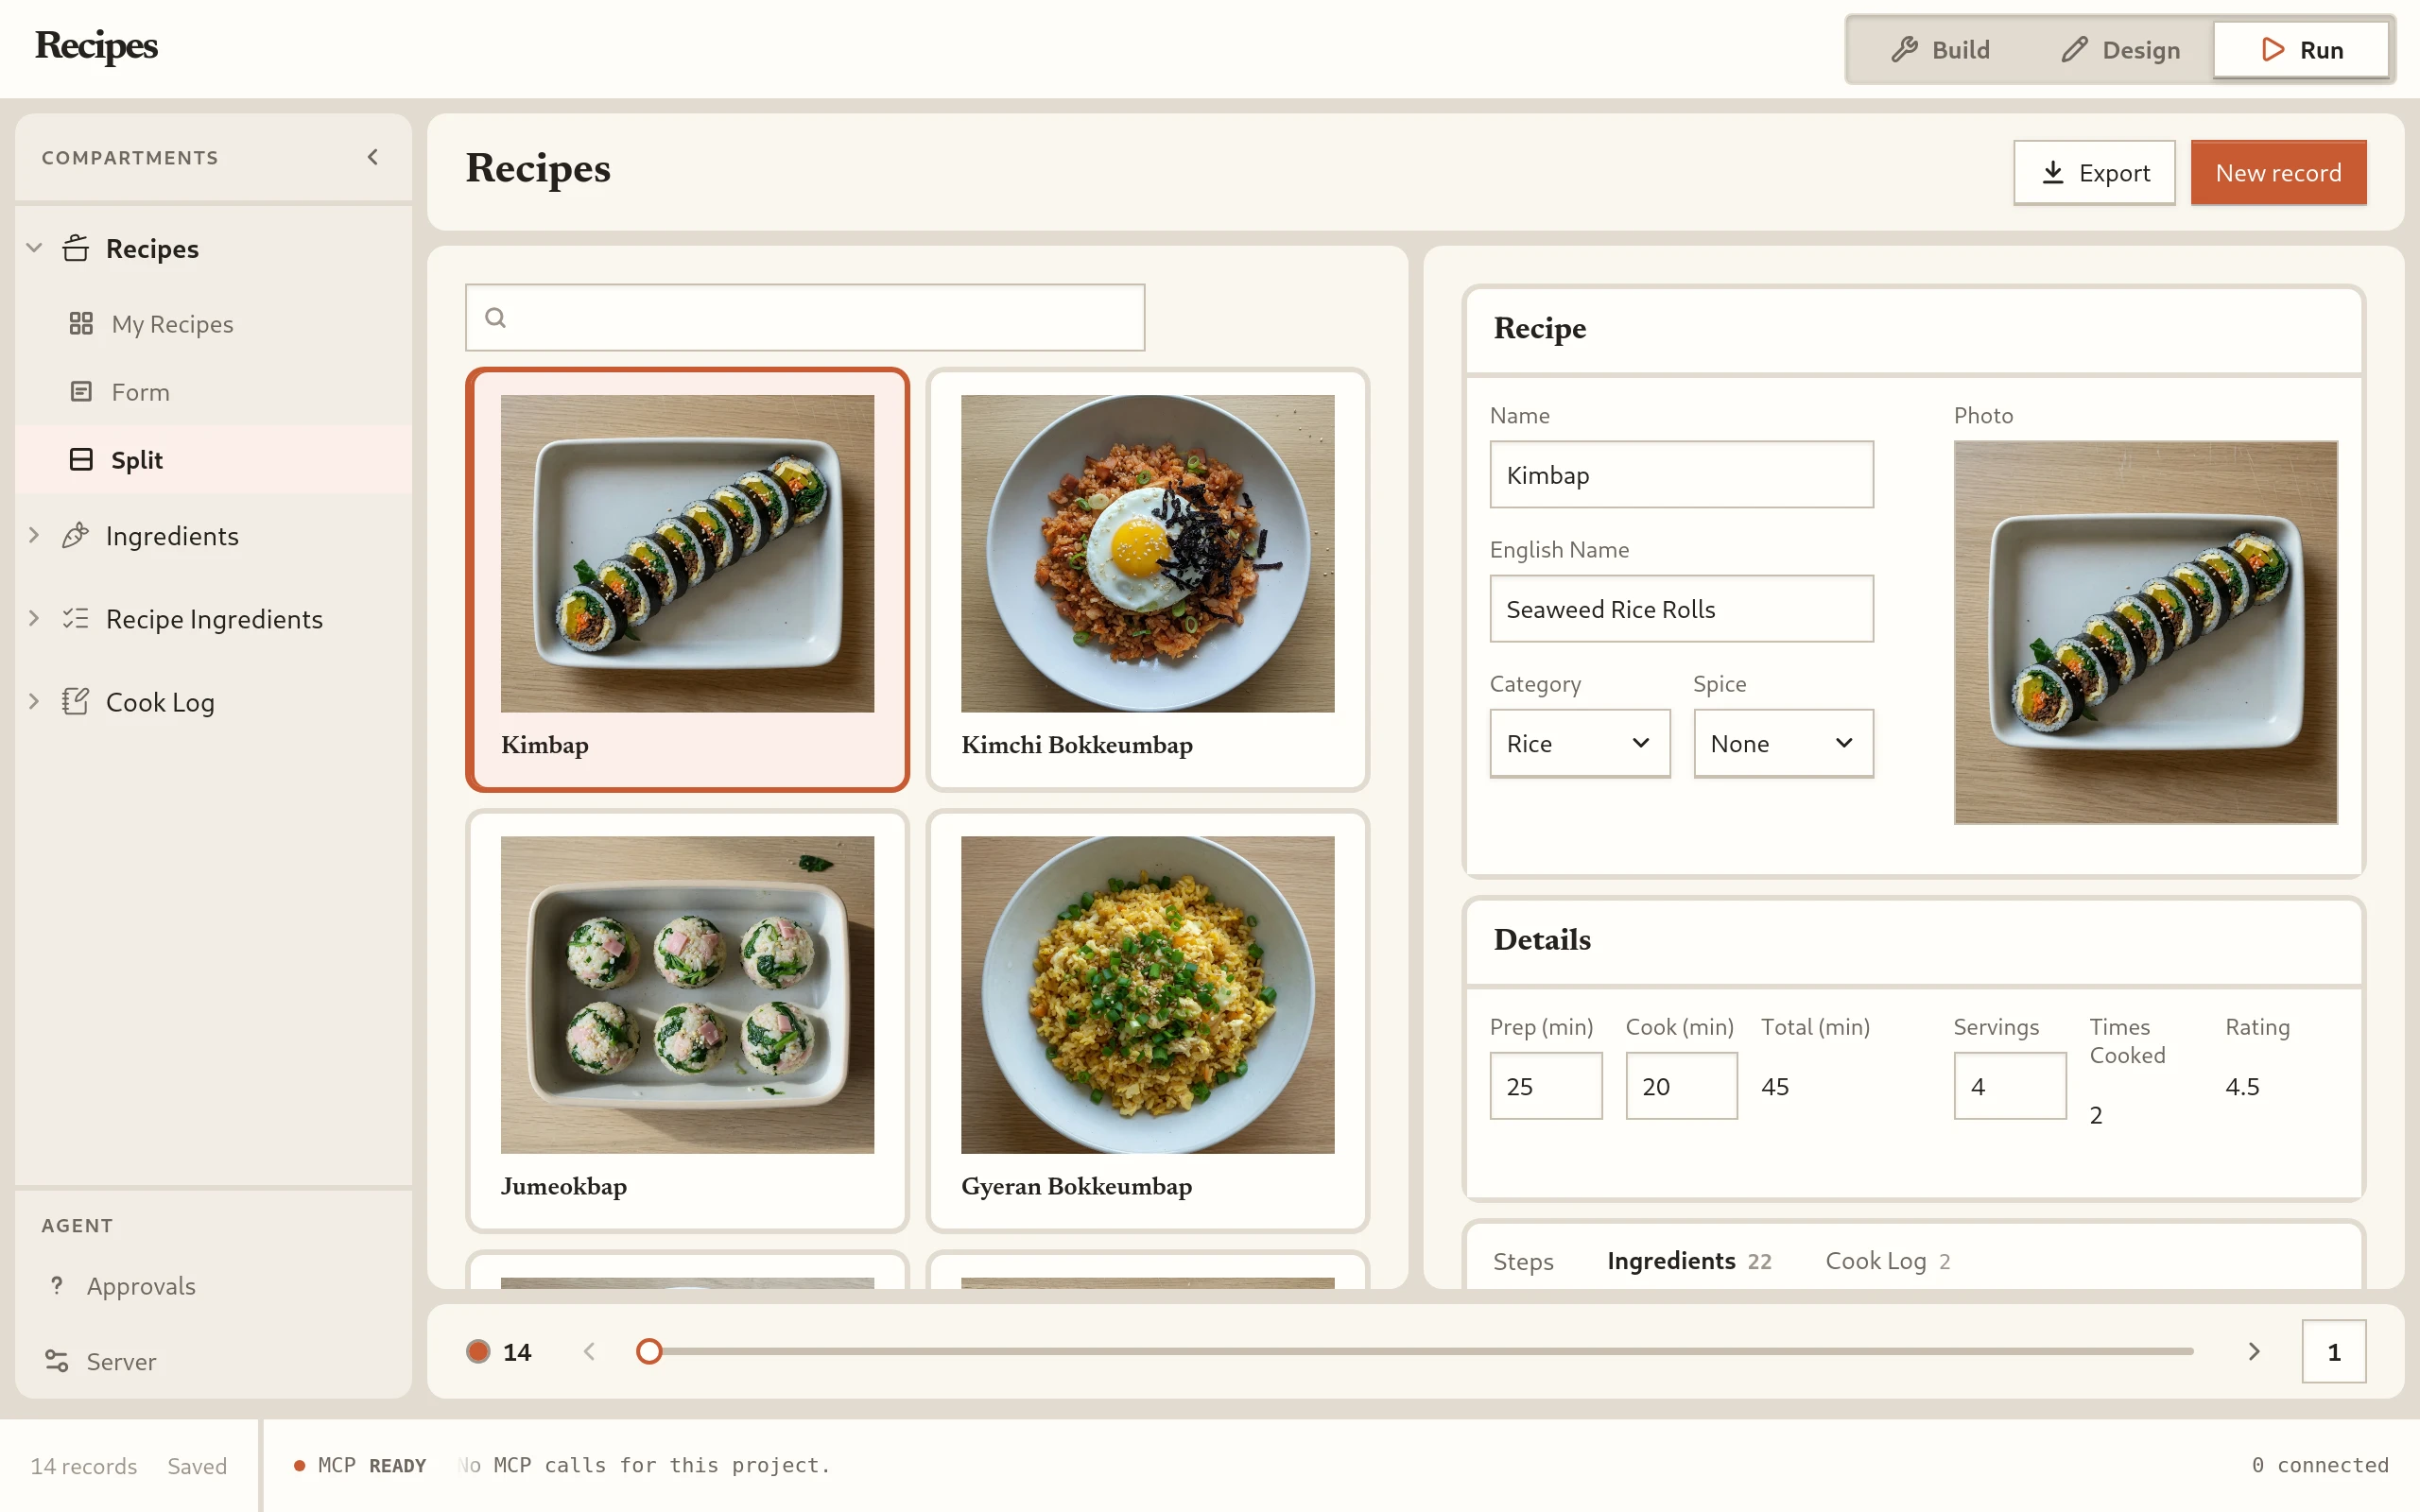Screen dimensions: 2420x1512
Task: Collapse the Compartments sidebar chevron
Action: 373,157
